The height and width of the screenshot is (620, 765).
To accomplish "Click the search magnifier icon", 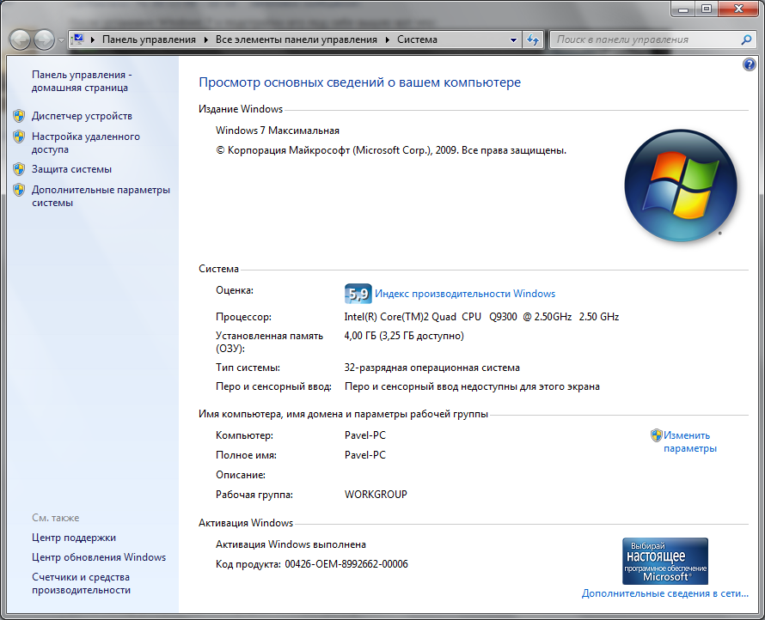I will click(x=746, y=40).
